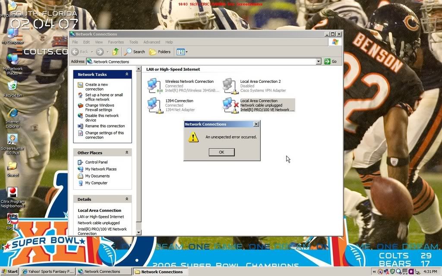442x276 pixels.
Task: Select the Local Area Connection 2 icon
Action: coord(230,86)
